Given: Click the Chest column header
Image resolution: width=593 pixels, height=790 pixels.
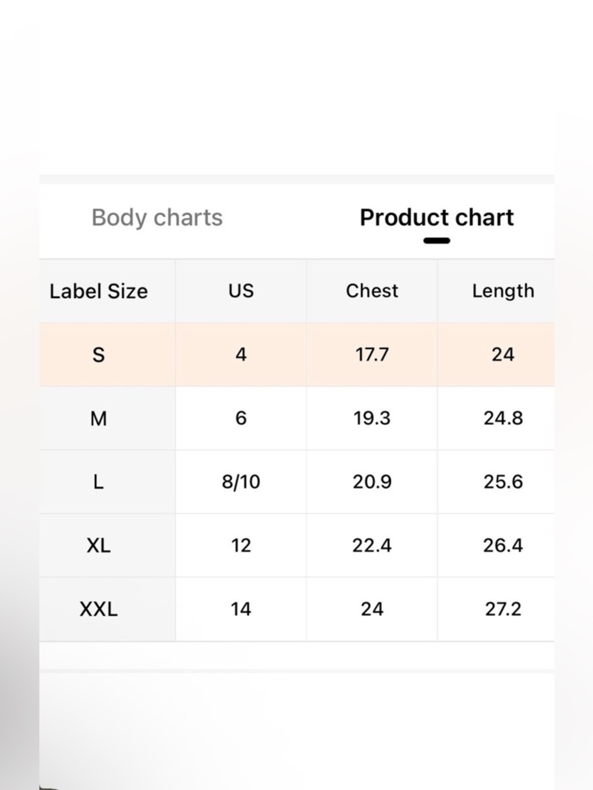Looking at the screenshot, I should coord(372,291).
